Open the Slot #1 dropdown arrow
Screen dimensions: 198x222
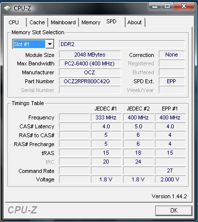pos(50,44)
